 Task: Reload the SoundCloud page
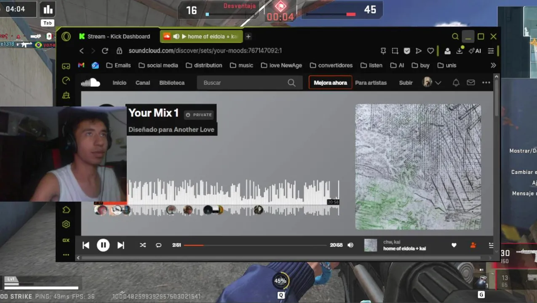[x=105, y=50]
